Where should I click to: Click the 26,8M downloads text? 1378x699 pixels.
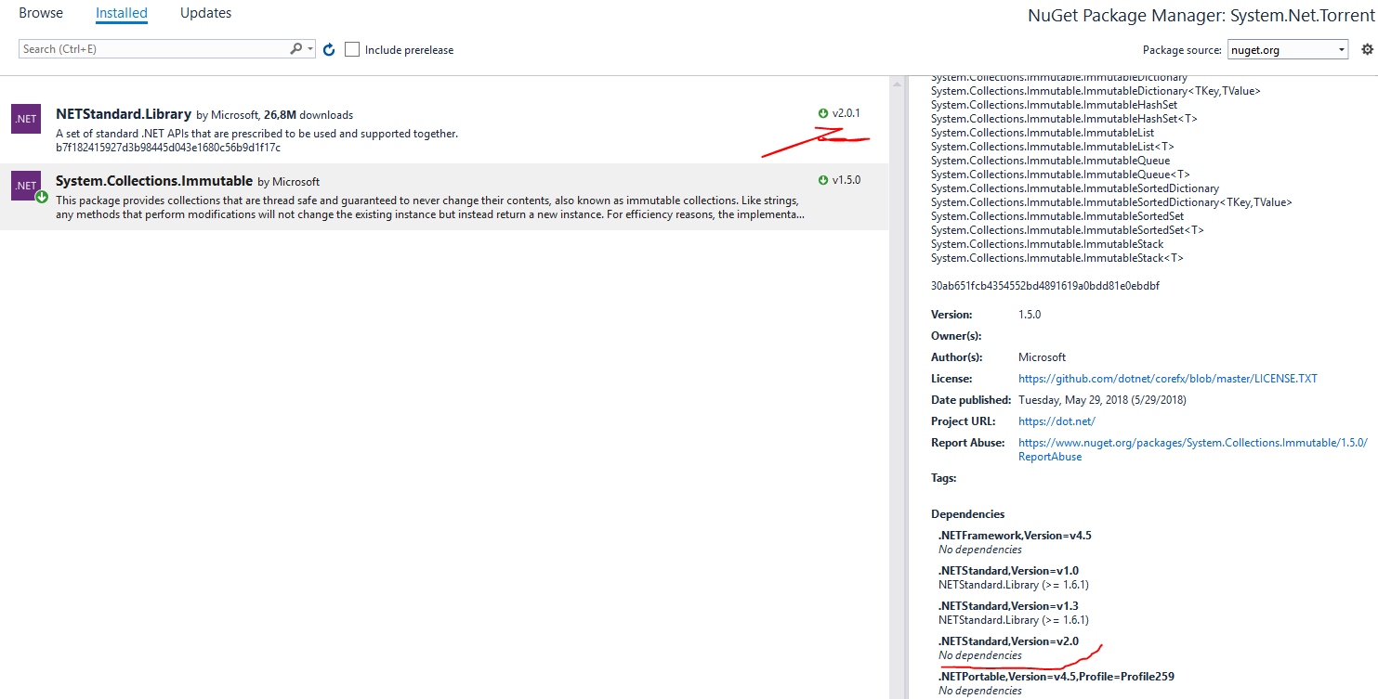pyautogui.click(x=308, y=115)
